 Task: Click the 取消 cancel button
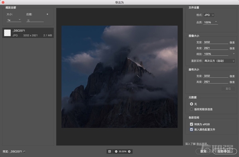[x=203, y=151]
